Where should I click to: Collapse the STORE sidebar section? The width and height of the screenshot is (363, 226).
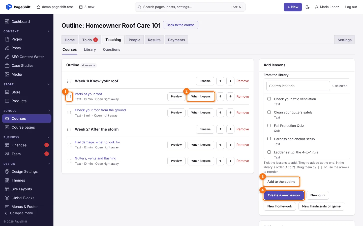[49, 84]
